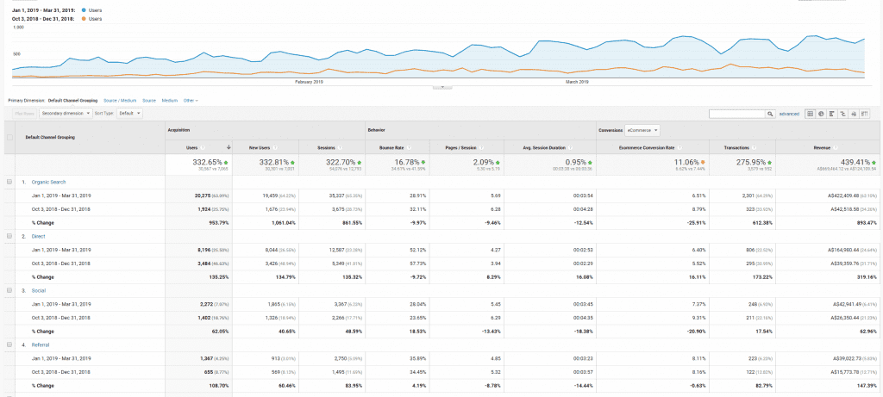Check the Direct row checkbox
Screen dimensions: 883x397
tap(9, 235)
